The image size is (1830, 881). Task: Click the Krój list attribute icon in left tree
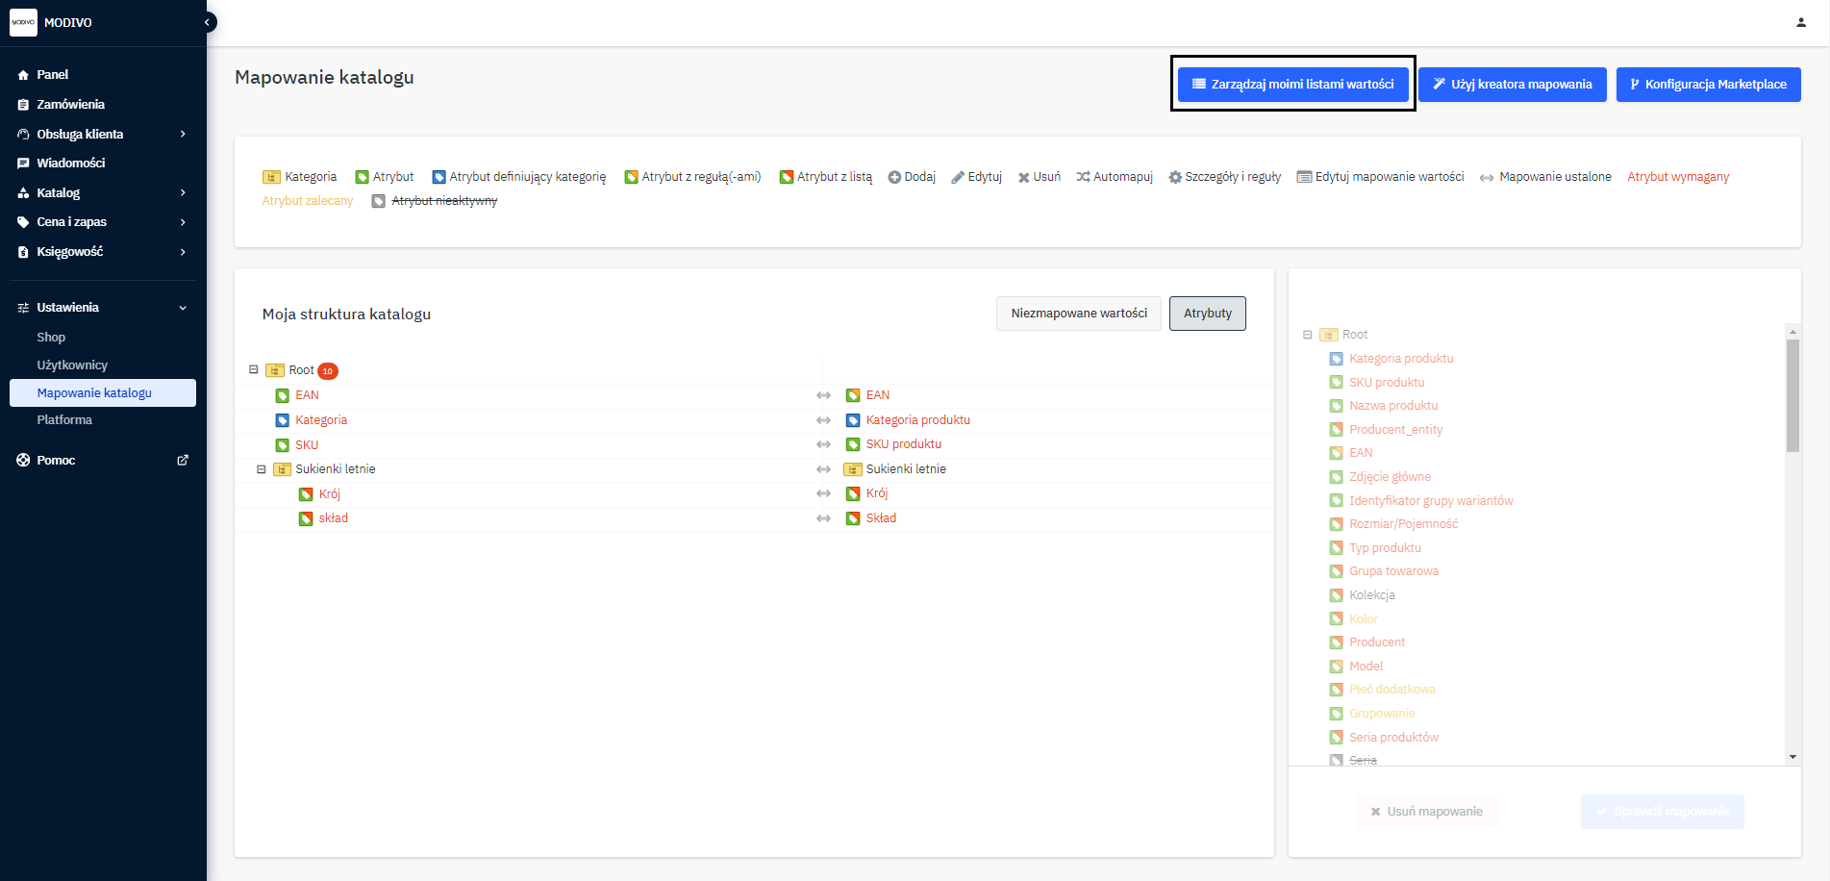click(306, 494)
